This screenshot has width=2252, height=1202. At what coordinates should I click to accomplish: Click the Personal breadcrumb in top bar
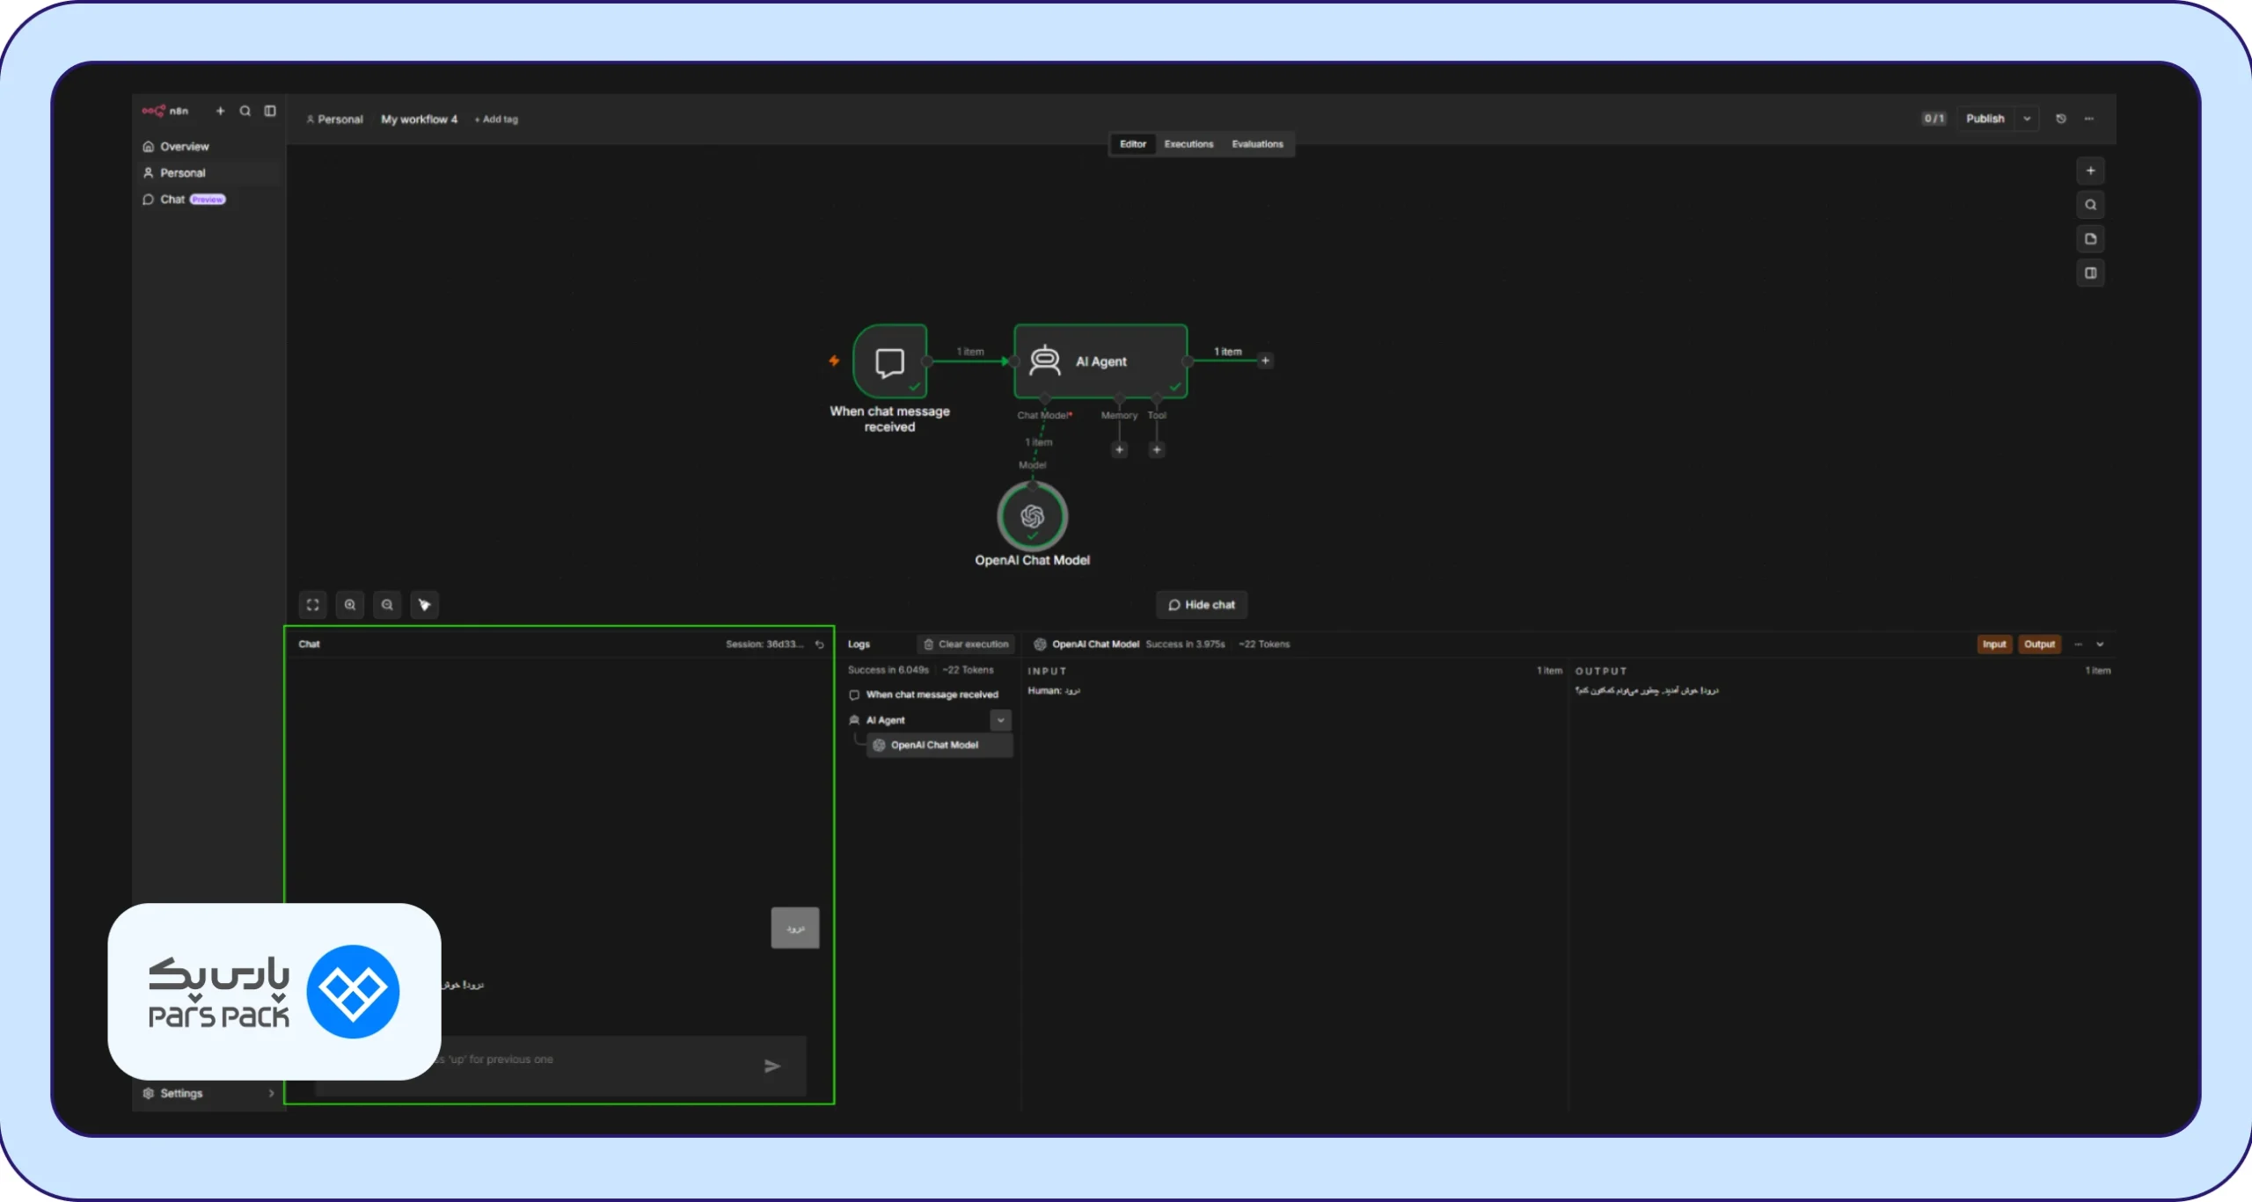[334, 120]
